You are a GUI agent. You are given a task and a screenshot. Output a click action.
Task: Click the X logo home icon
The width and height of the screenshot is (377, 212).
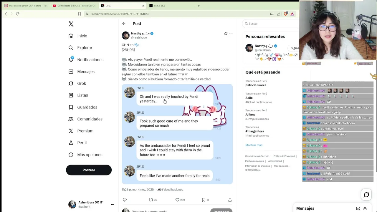(71, 24)
